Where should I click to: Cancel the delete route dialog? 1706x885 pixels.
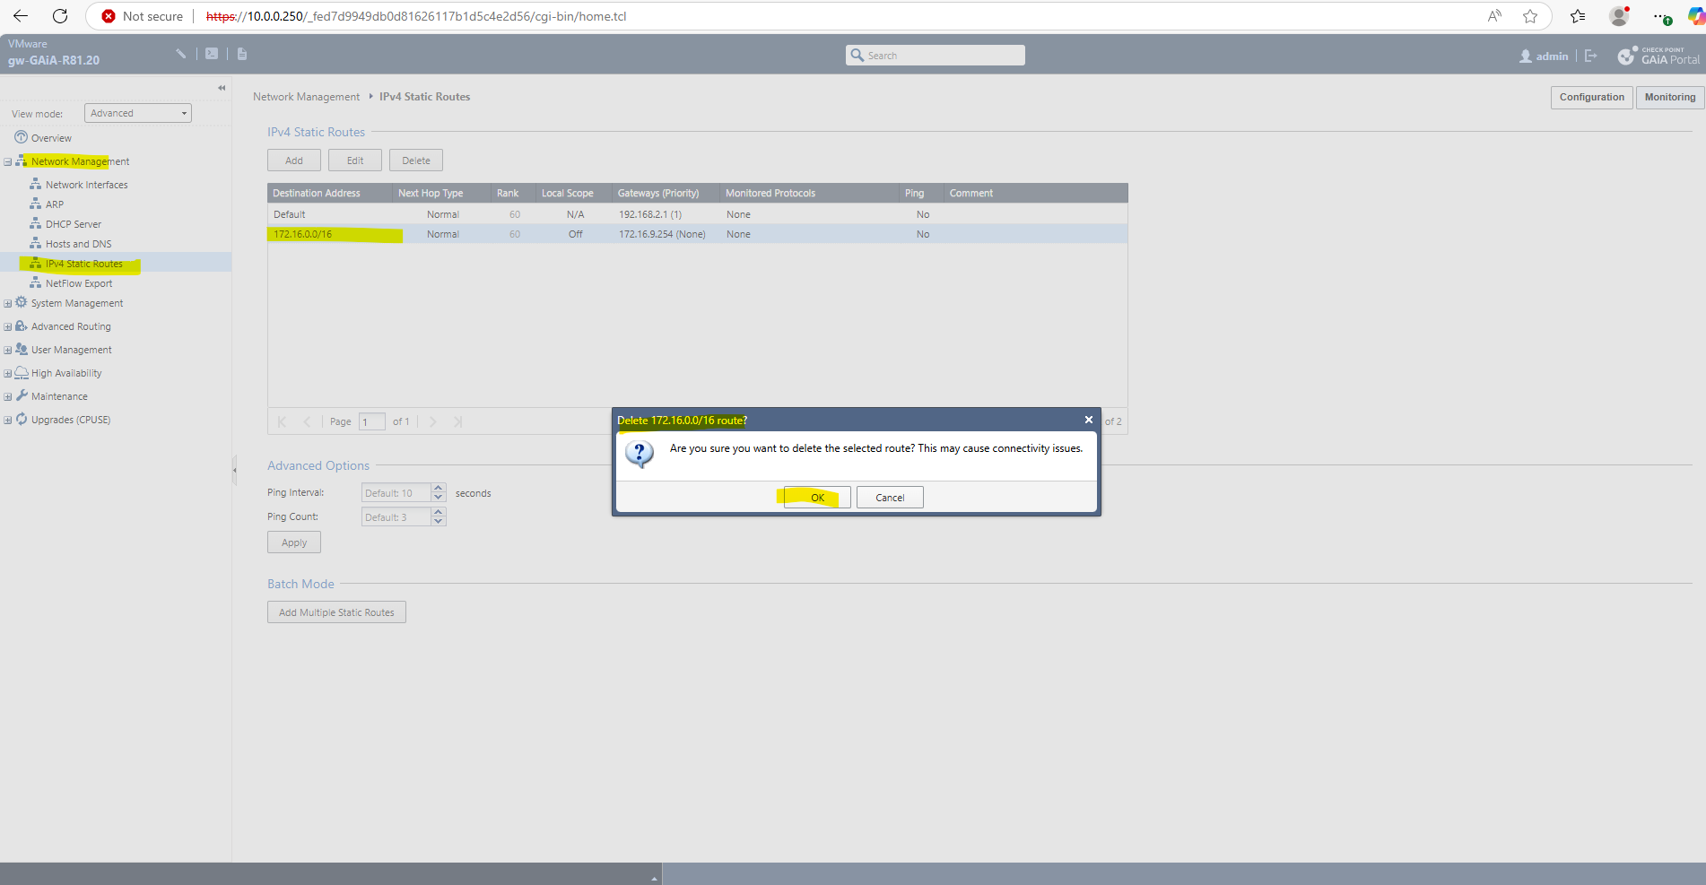click(x=890, y=498)
